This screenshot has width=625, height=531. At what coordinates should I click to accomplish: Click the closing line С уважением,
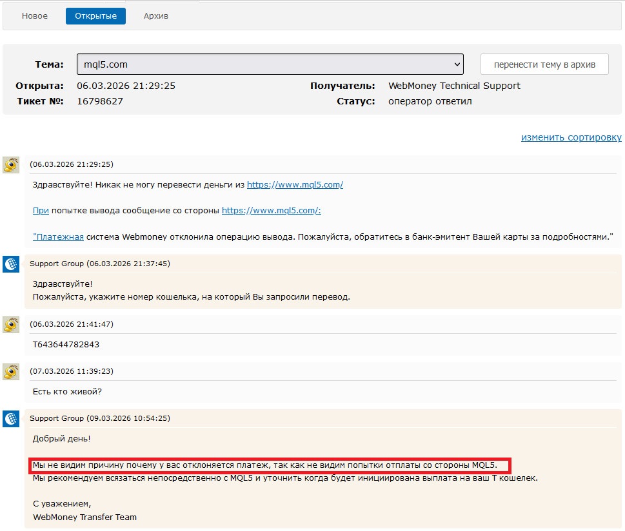coord(62,503)
